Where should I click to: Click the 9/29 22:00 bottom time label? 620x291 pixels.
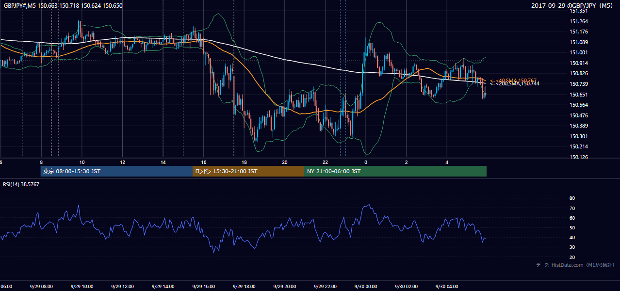pos(325,286)
